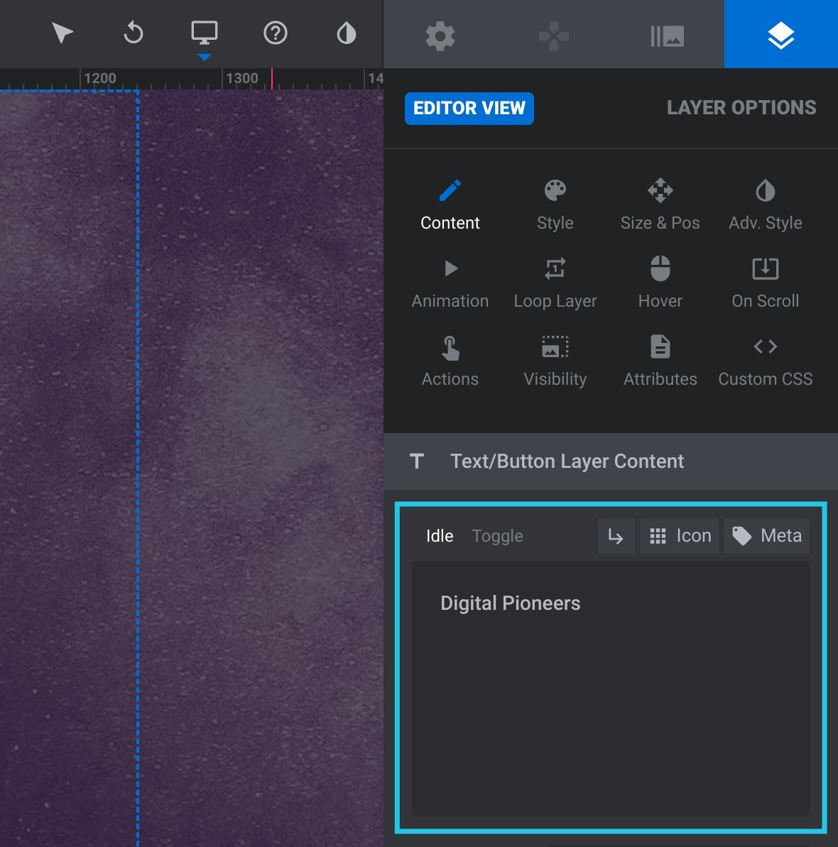
Task: Switch to the Toggle content tab
Action: tap(497, 536)
